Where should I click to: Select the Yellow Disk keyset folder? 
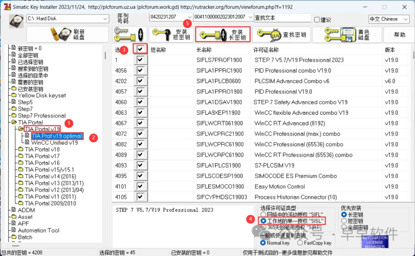tap(41, 96)
